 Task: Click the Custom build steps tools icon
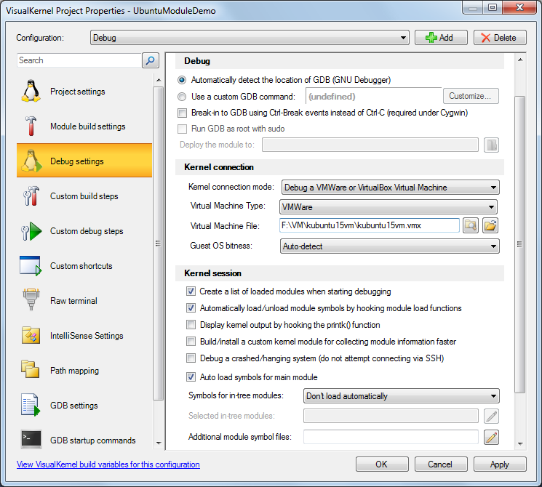click(x=31, y=196)
